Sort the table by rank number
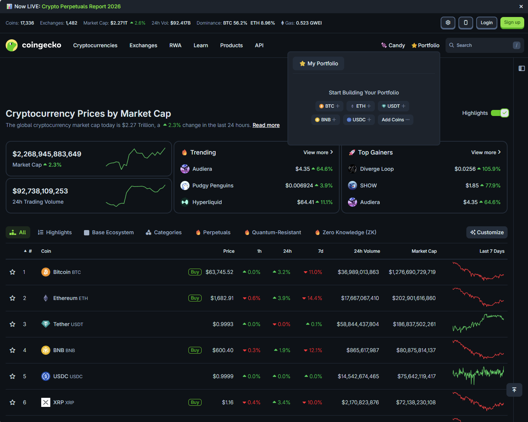 click(28, 251)
